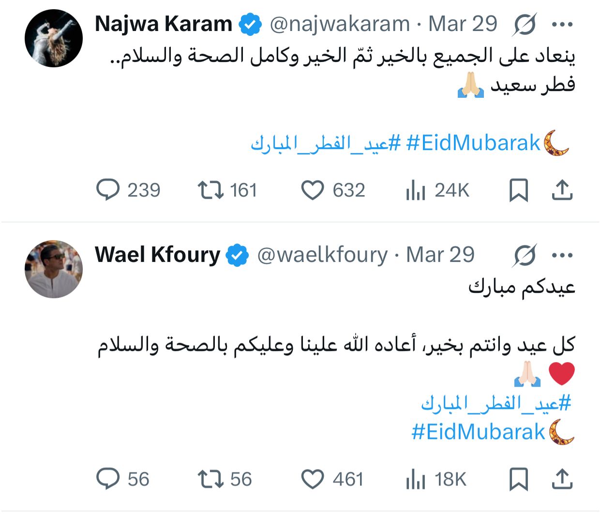601x517 pixels.
Task: Retweet Najwa Karam's Eid post
Action: (210, 190)
